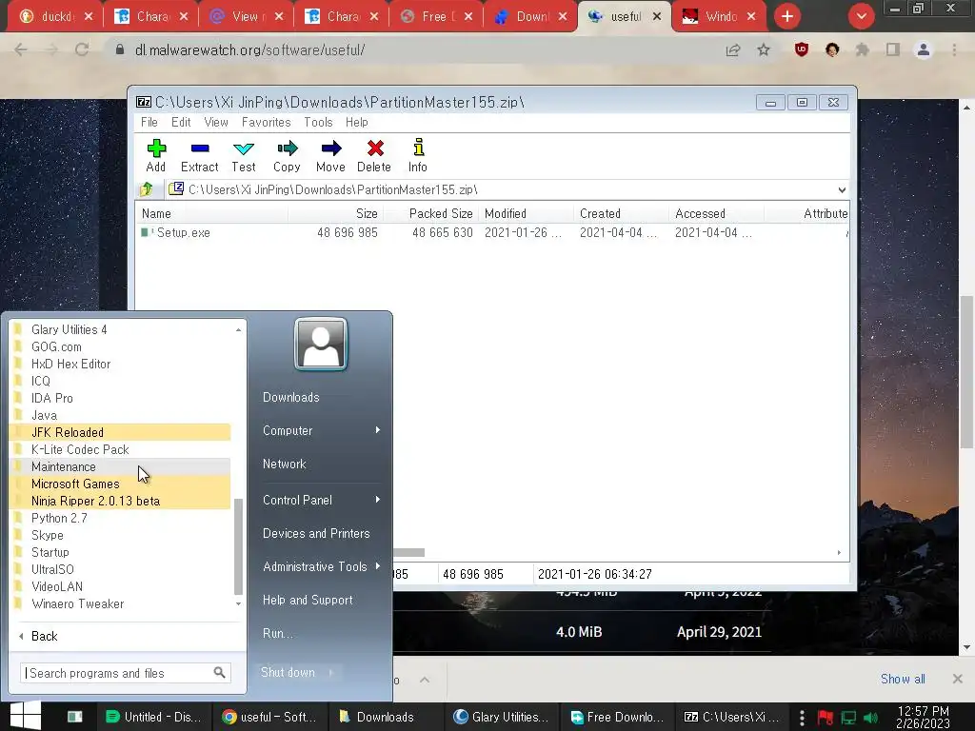Click the Shut down button
The height and width of the screenshot is (731, 975).
click(x=288, y=672)
